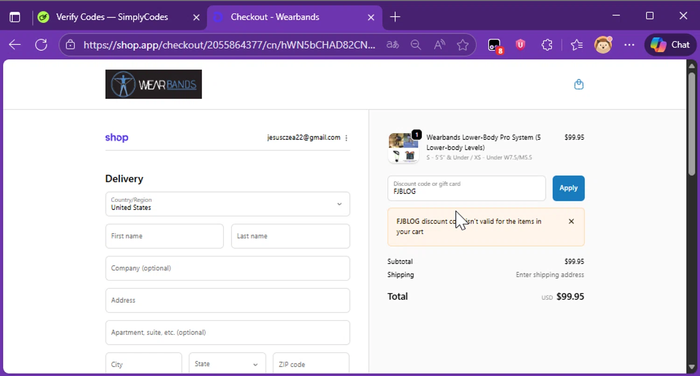Click the City field

tap(144, 364)
